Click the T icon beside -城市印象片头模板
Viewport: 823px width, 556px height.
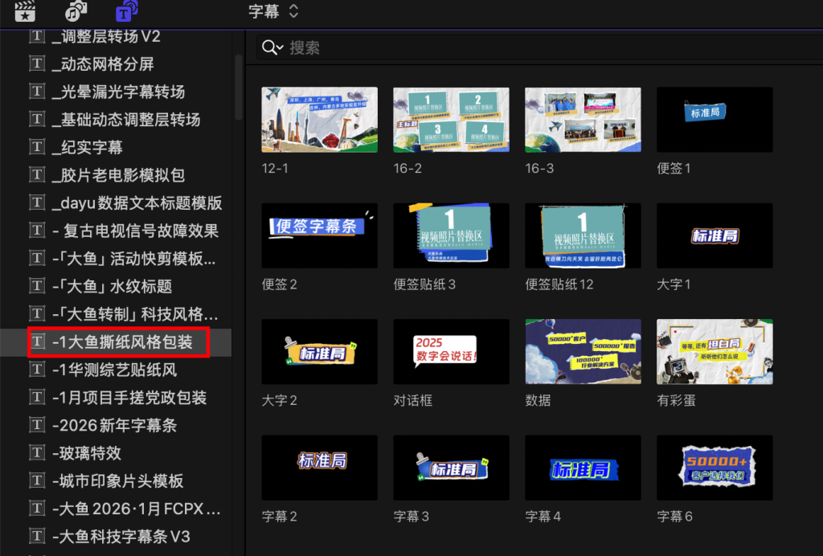tap(37, 480)
